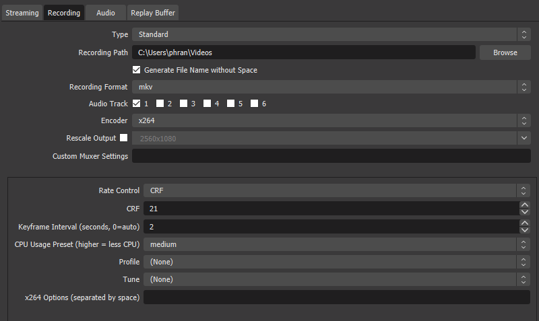Click the Browse button for recording path

point(505,52)
